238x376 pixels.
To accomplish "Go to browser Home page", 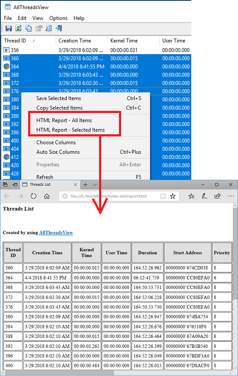I will tap(47, 196).
